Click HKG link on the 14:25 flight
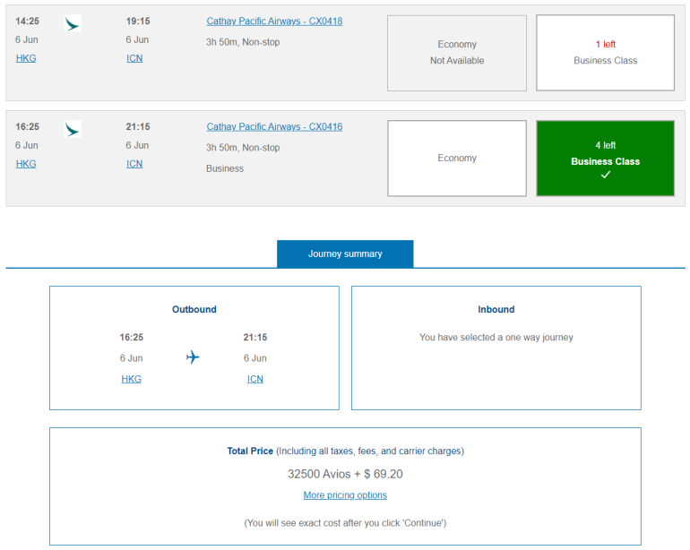This screenshot has height=550, width=690. pos(26,58)
